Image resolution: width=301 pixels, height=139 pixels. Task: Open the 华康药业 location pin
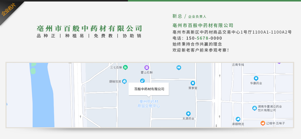(x=256, y=78)
